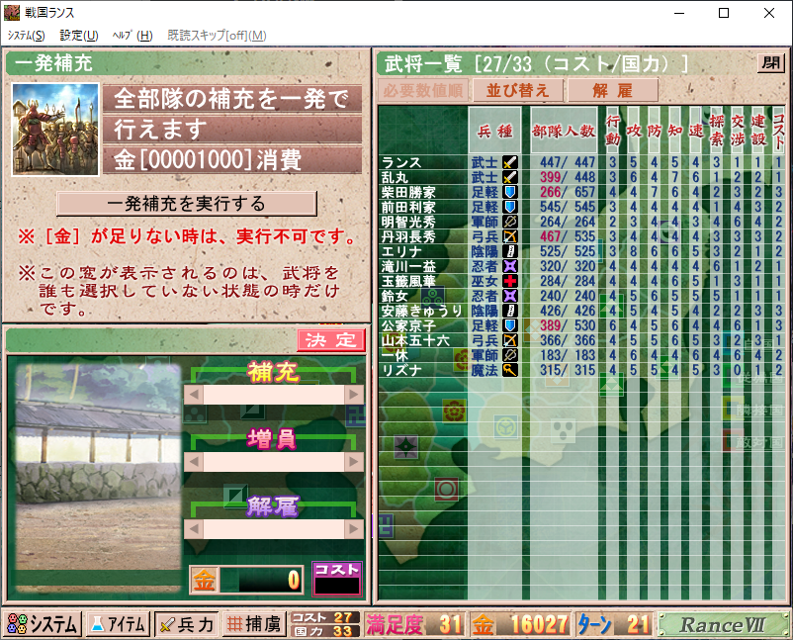Decrease 増員 with the left arrow
The height and width of the screenshot is (640, 793).
(194, 462)
